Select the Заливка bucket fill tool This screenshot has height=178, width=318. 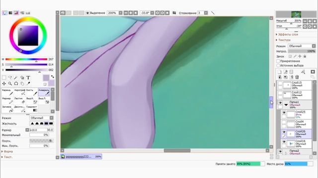tap(7, 109)
